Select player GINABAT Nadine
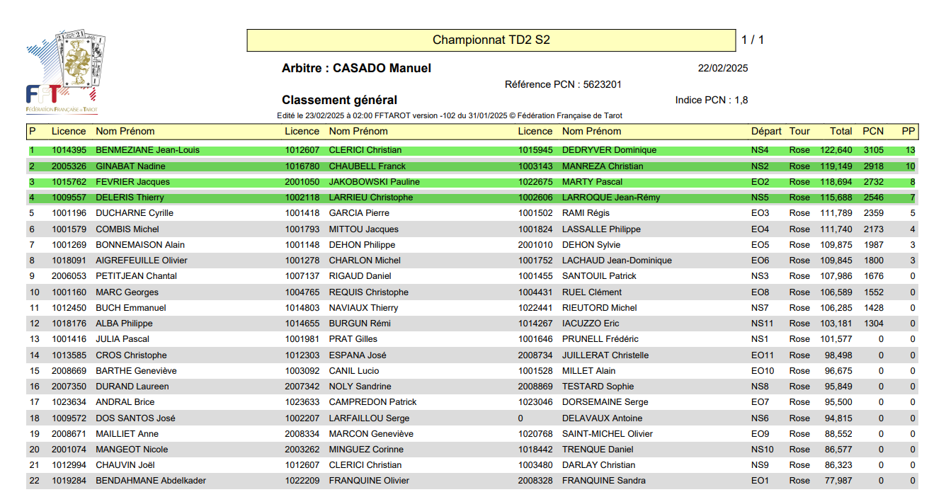The image size is (929, 497). coord(131,166)
